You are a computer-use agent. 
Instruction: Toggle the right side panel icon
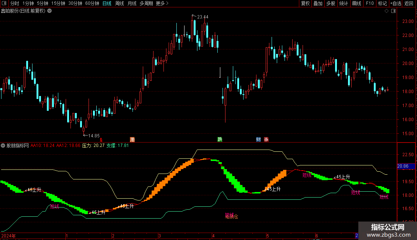pos(393,11)
